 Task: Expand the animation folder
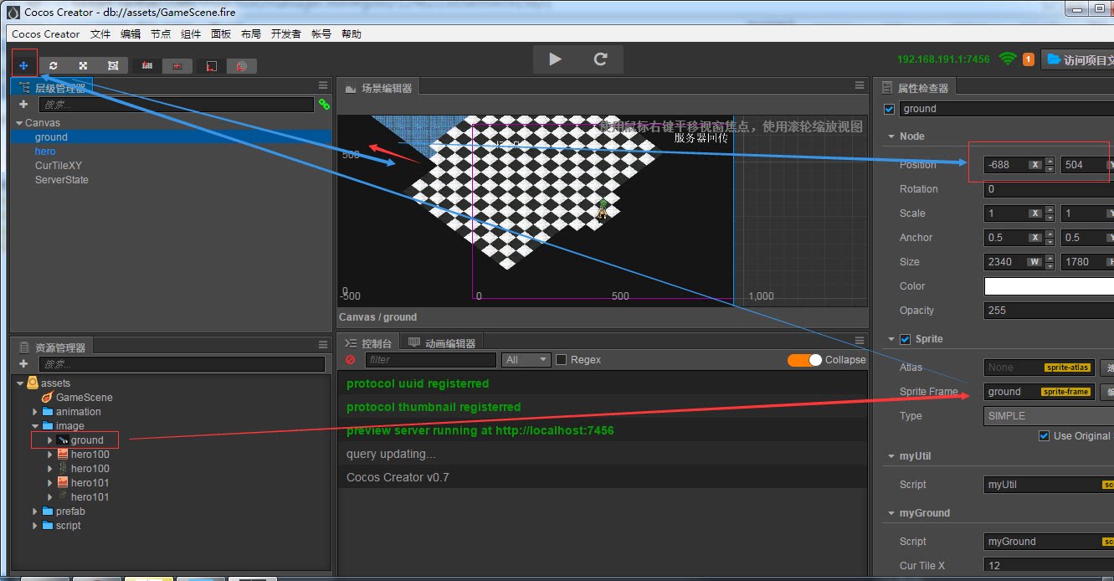coord(35,412)
